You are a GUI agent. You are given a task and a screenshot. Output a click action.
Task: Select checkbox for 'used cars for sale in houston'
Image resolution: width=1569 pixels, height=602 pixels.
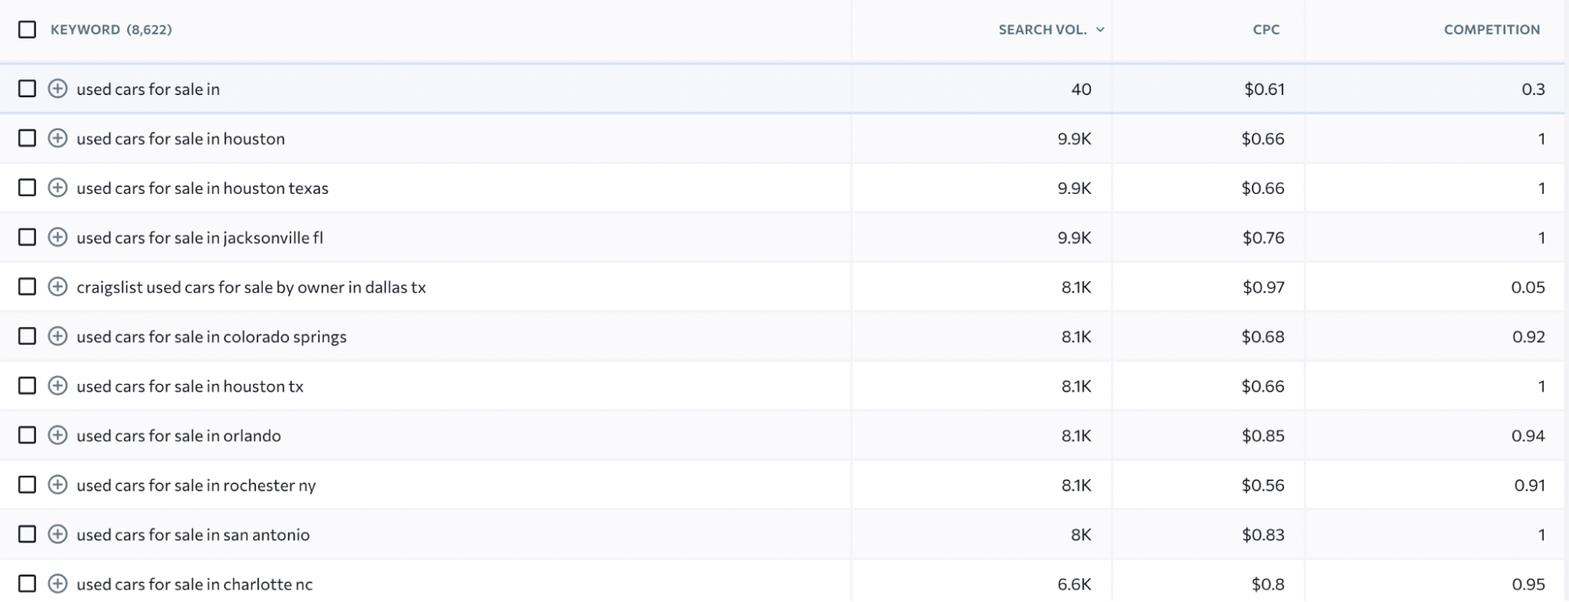coord(27,138)
